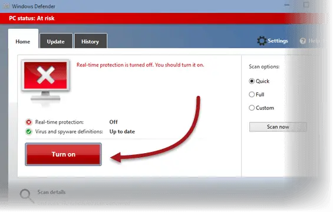Click the Help question mark icon
This screenshot has height=212, width=333.
(303, 41)
